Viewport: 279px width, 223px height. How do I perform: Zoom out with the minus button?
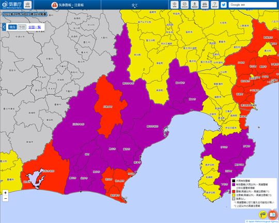(x=5, y=198)
